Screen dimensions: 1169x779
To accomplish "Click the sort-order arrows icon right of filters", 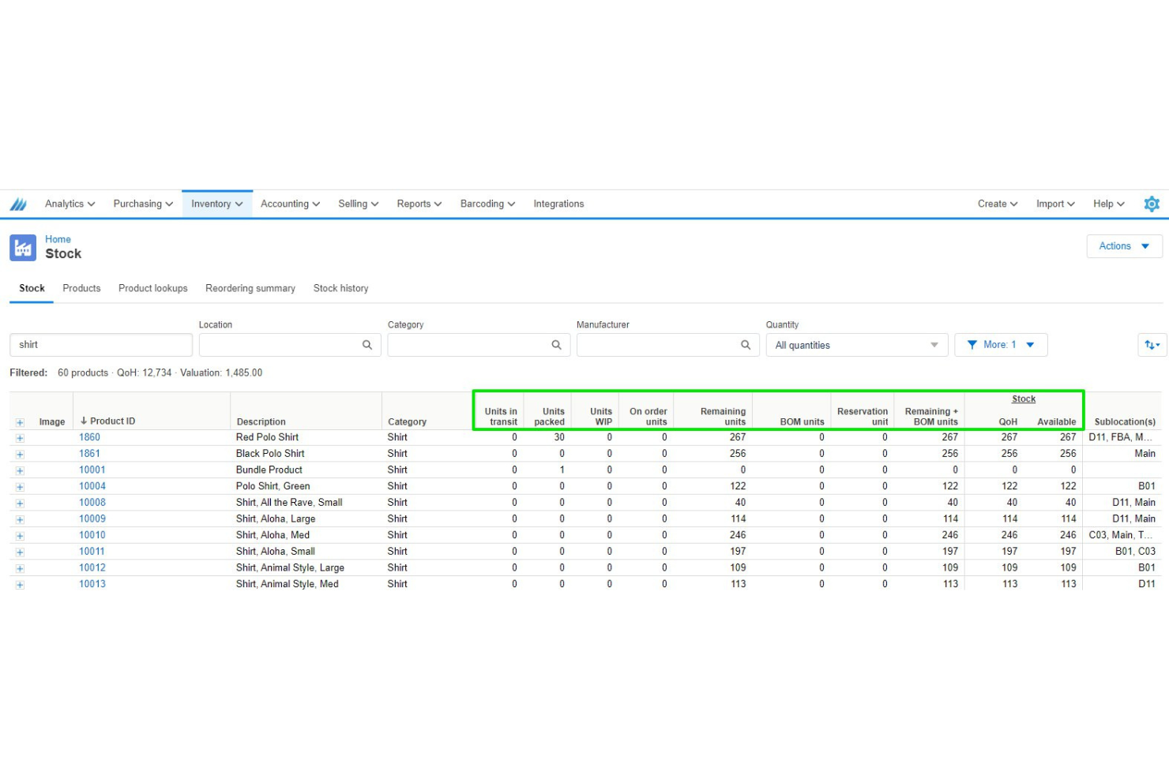I will coord(1152,344).
